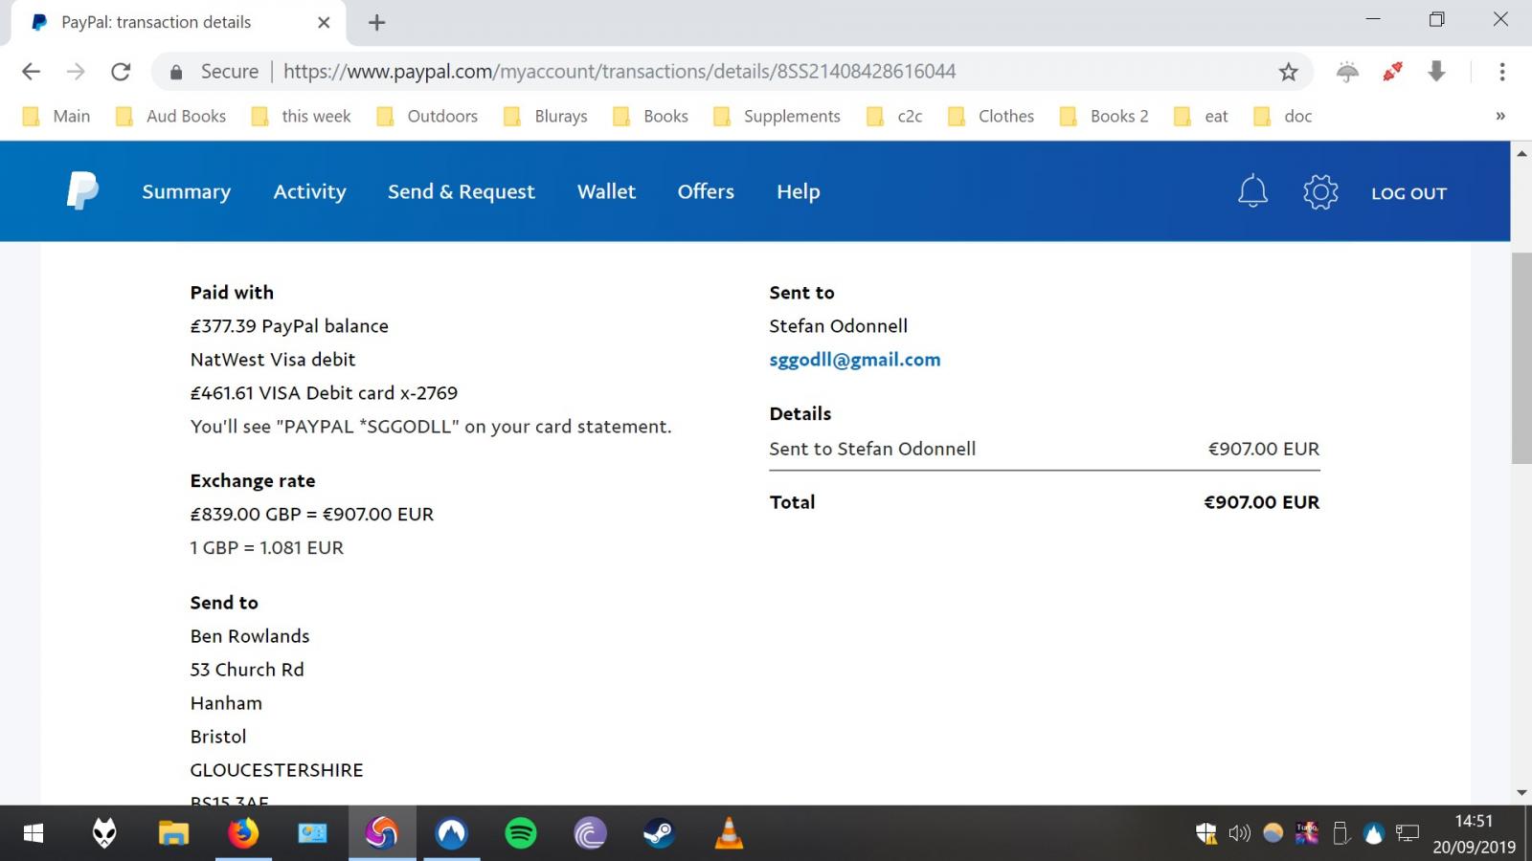Open PayPal notifications bell
The image size is (1532, 861).
coord(1252,191)
